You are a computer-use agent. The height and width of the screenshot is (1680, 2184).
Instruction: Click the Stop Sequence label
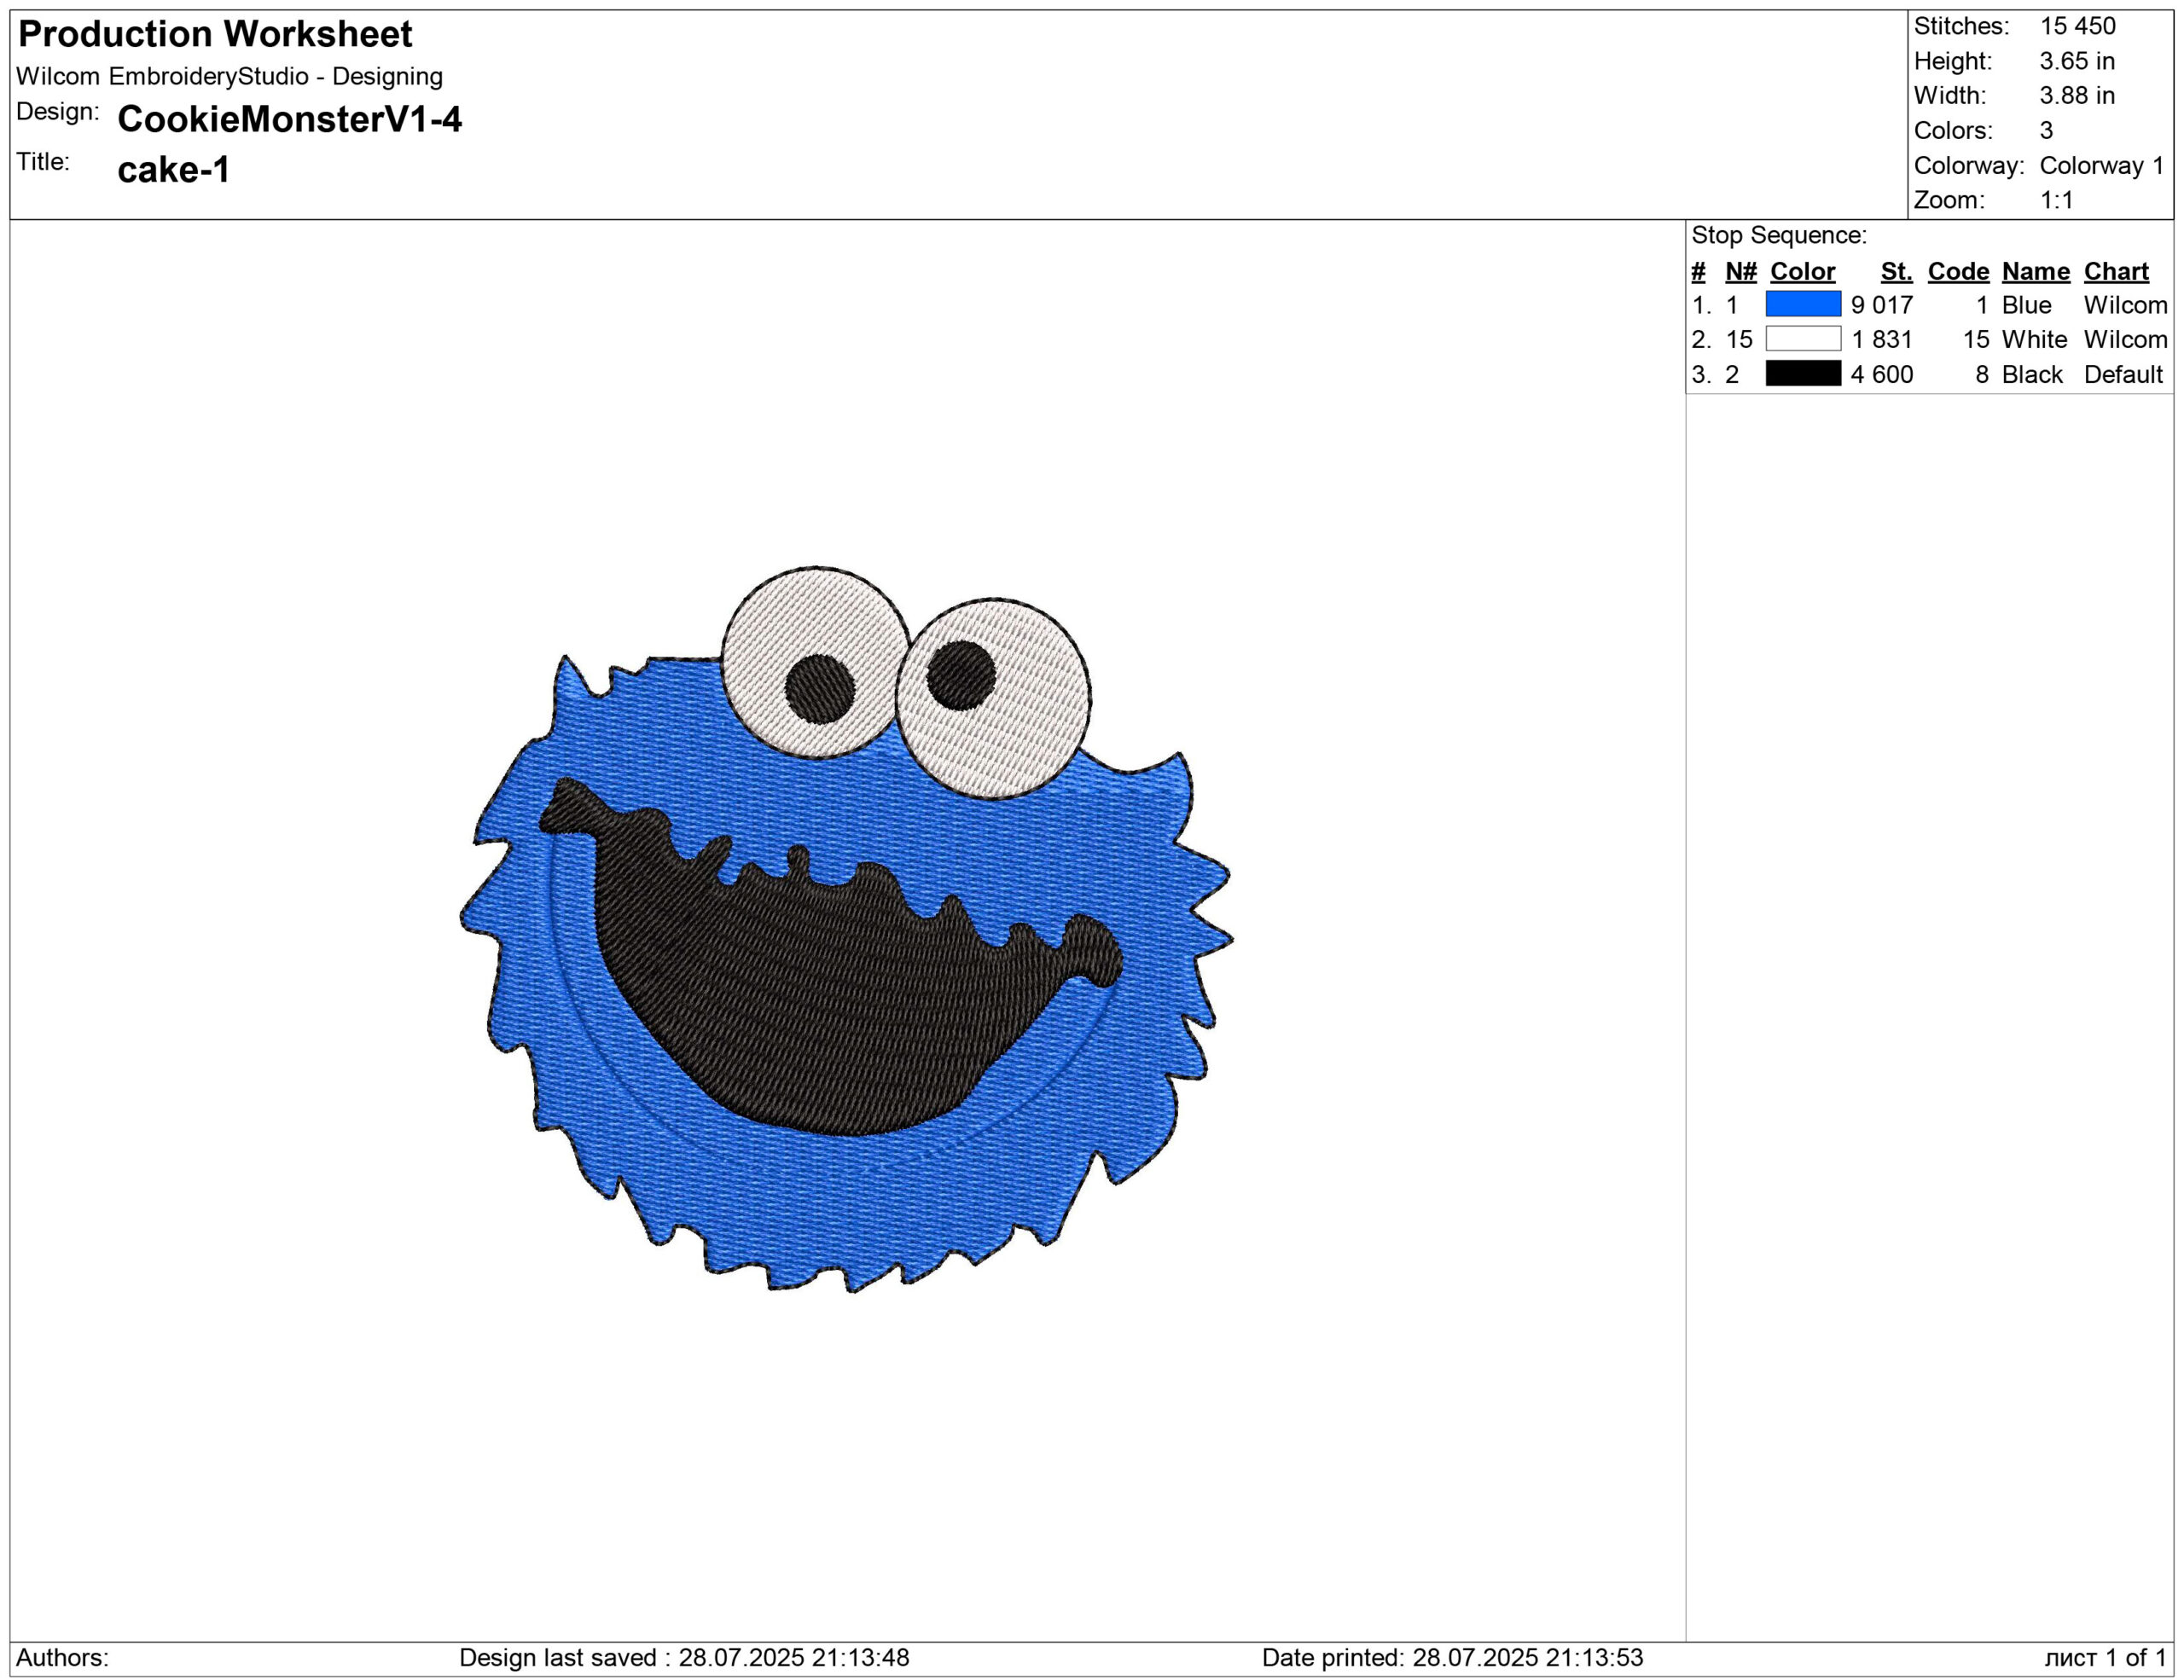(1779, 235)
